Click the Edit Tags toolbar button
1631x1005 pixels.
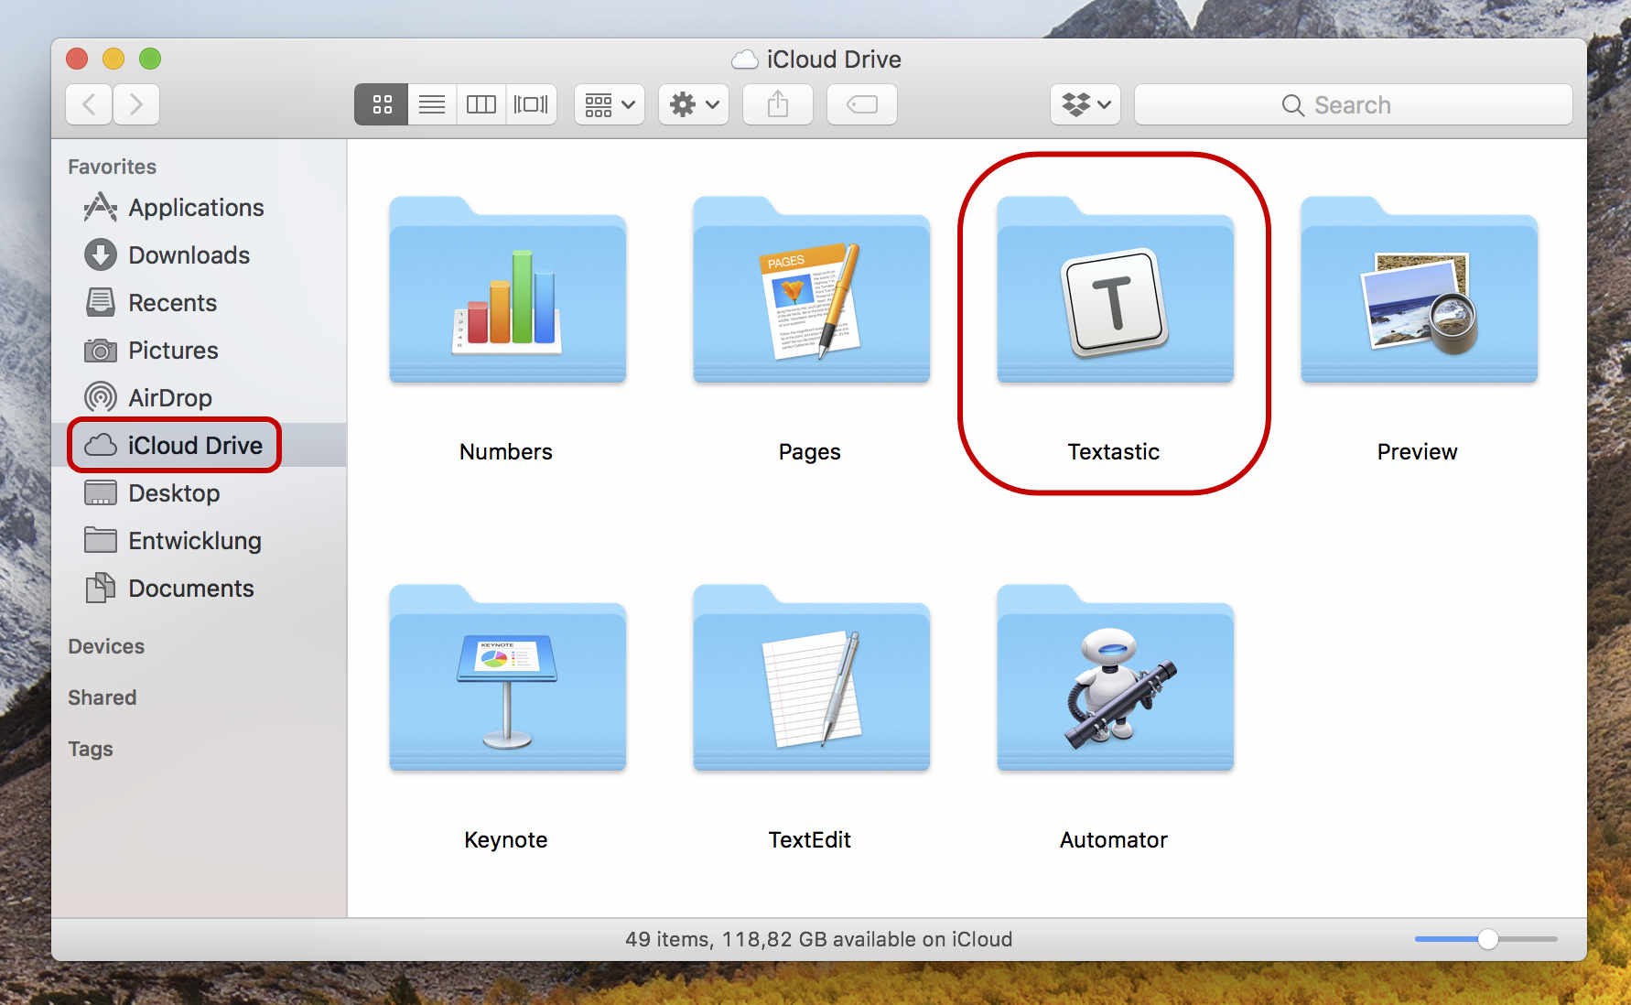coord(862,104)
